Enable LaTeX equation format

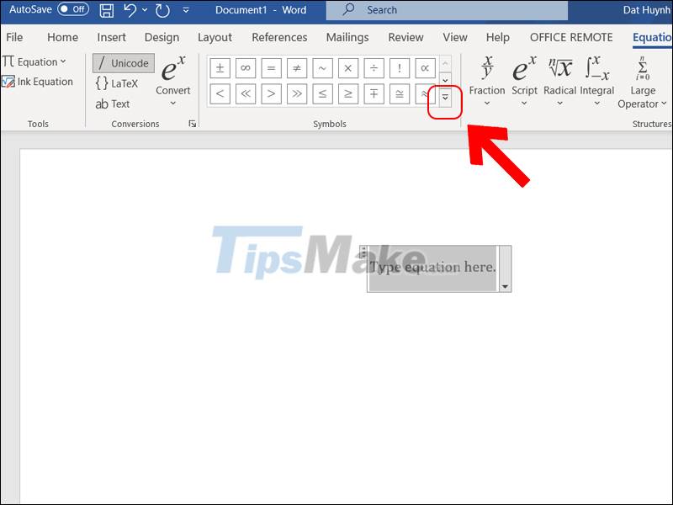coord(118,82)
